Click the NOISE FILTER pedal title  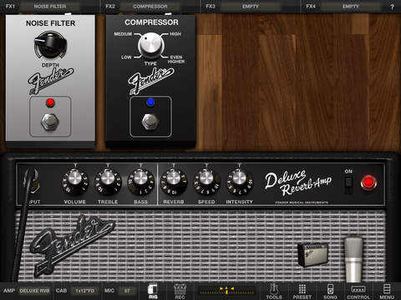pyautogui.click(x=50, y=23)
